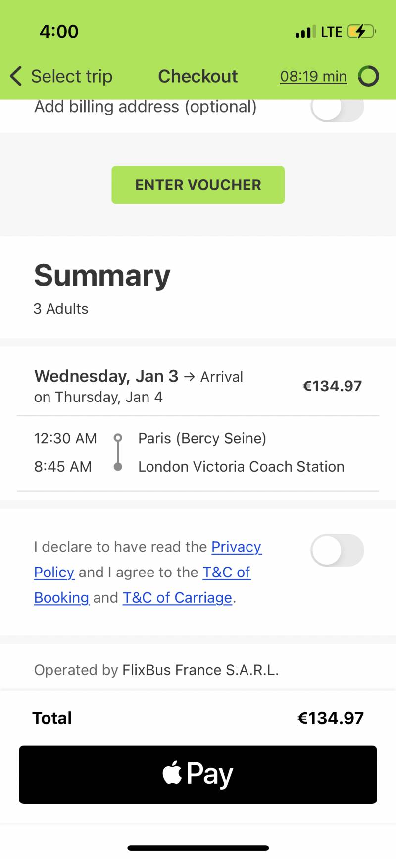Tap the Checkout header title

[x=198, y=76]
